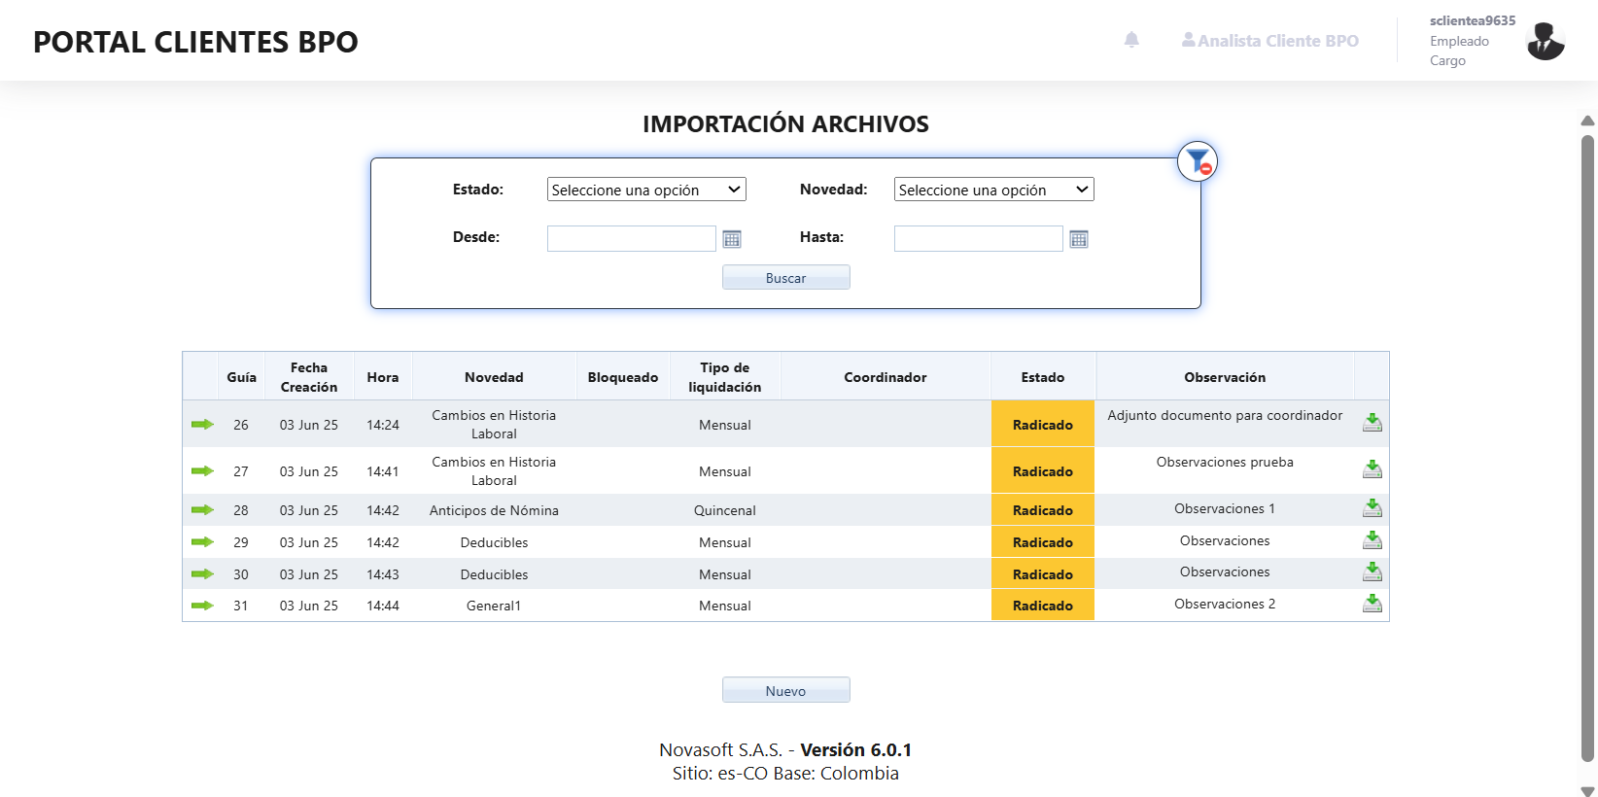1598x797 pixels.
Task: Click the Bloqueado column header
Action: [623, 377]
